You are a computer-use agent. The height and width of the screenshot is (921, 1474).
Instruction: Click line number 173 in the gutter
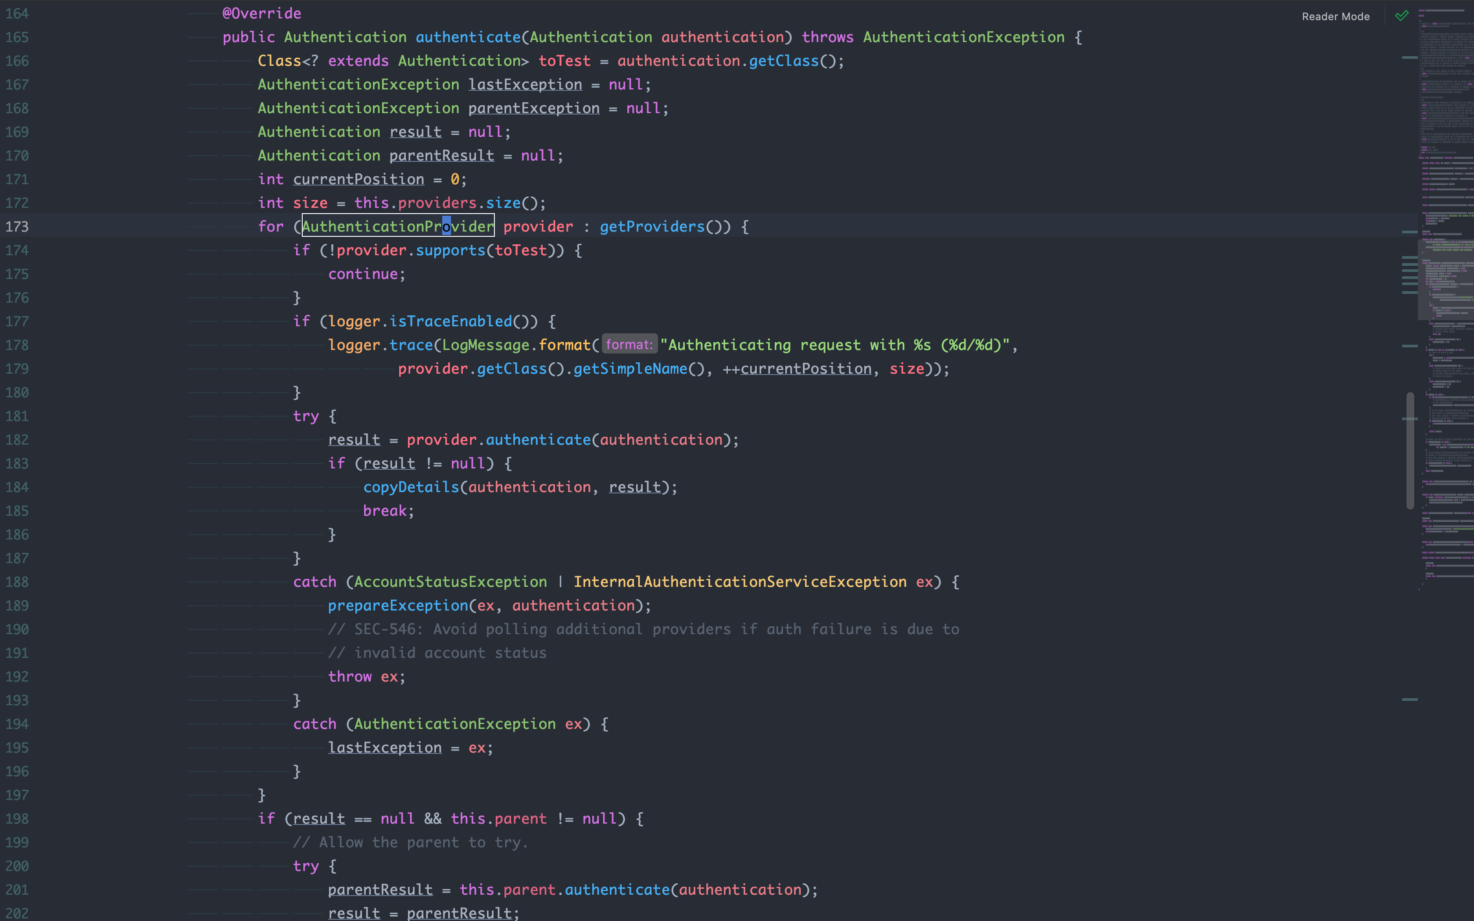tap(16, 226)
